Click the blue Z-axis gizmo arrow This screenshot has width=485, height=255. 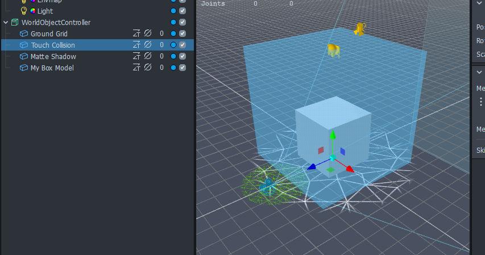312,167
